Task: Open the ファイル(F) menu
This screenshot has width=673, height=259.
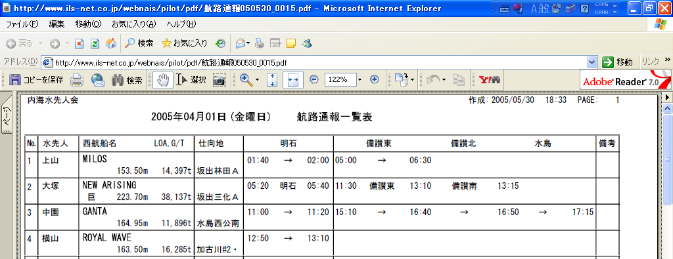Action: 22,24
